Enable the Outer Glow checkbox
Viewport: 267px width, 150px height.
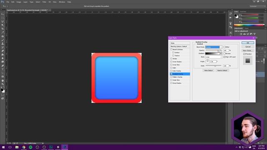pos(171,80)
